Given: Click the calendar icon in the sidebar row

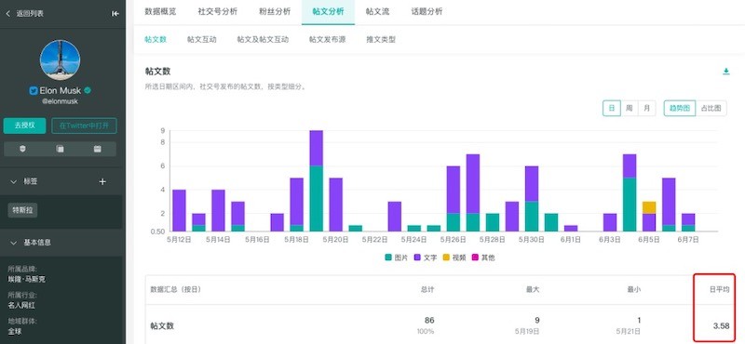Looking at the screenshot, I should click(x=98, y=149).
